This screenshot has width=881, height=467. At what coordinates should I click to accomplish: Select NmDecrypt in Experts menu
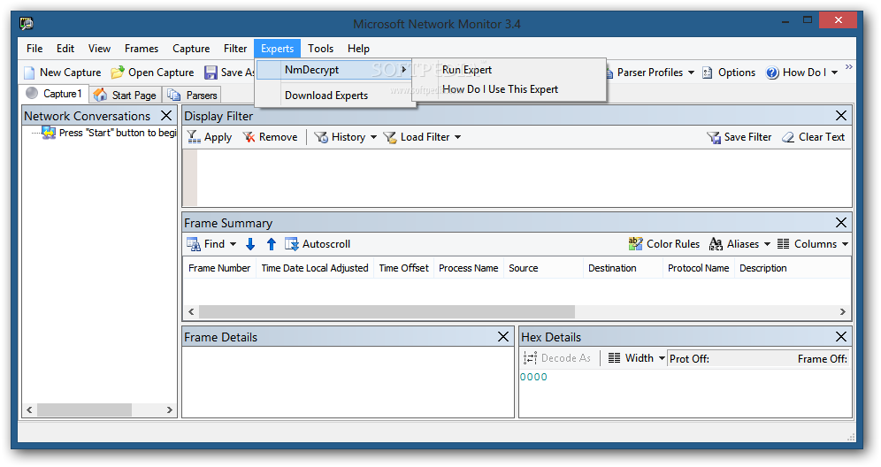click(x=334, y=70)
